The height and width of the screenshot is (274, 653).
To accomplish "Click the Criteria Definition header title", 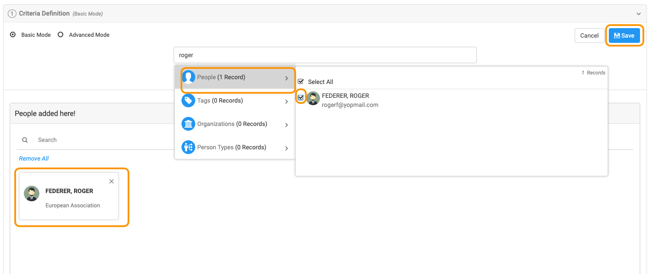I will point(44,13).
